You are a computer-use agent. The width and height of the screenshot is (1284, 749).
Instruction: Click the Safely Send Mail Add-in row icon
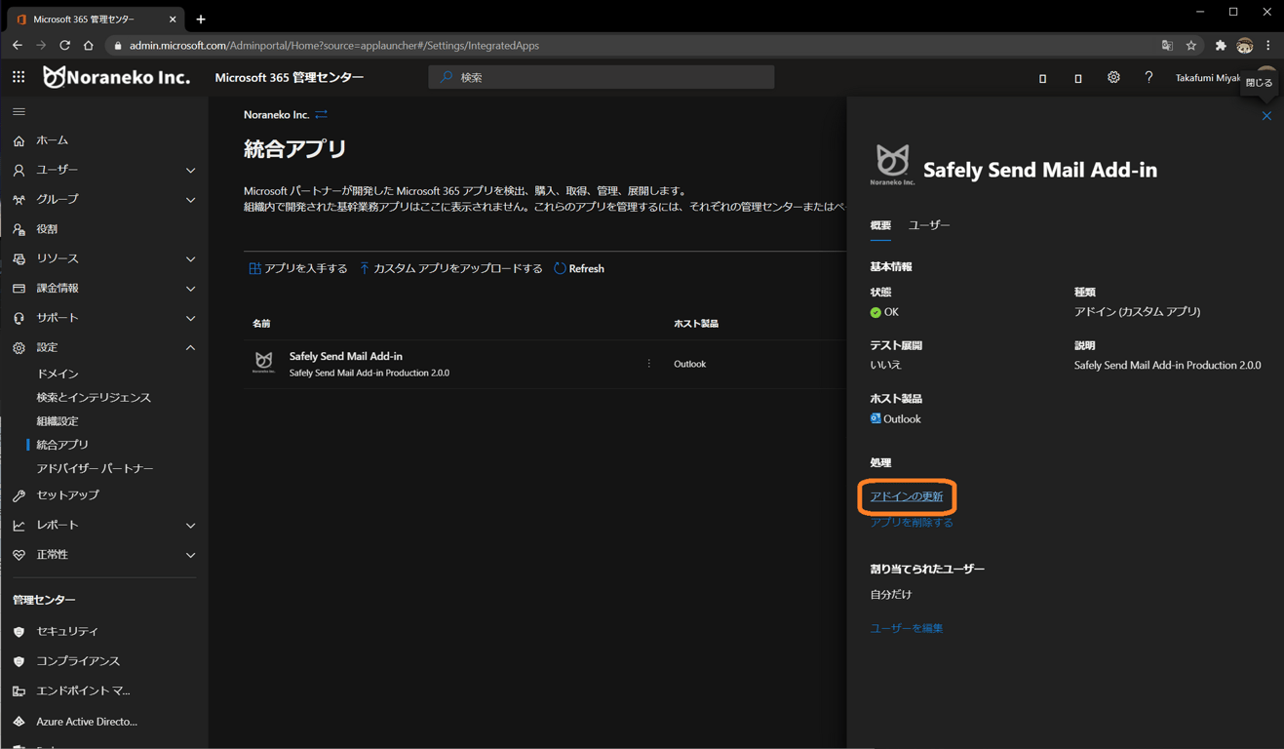tap(263, 363)
